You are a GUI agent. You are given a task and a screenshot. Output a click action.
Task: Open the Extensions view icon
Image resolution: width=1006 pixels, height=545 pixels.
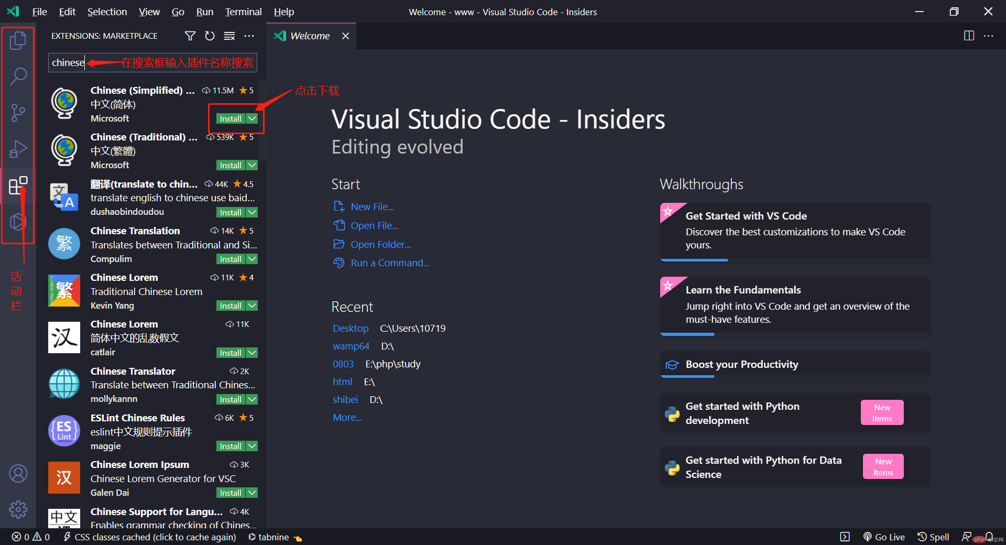[x=18, y=186]
